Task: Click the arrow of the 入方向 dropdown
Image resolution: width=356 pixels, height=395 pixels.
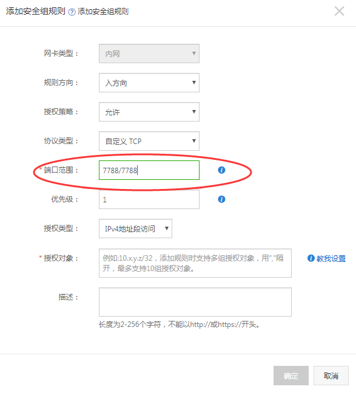Action: tap(194, 83)
